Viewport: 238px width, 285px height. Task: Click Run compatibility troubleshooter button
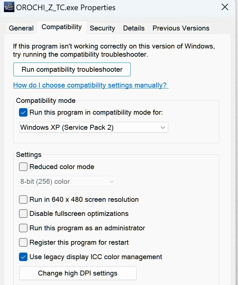72,69
